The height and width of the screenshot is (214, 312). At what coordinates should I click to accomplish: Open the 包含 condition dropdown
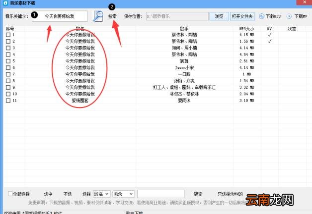point(124,194)
